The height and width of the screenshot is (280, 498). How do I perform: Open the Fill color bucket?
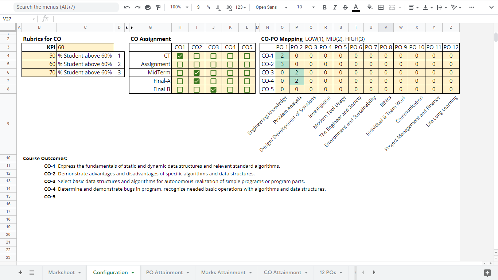370,7
